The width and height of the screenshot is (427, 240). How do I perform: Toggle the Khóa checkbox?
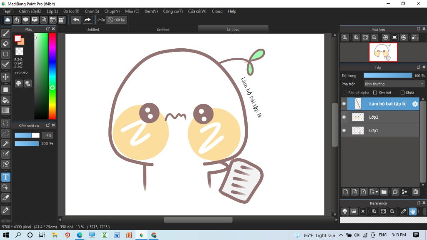point(402,93)
